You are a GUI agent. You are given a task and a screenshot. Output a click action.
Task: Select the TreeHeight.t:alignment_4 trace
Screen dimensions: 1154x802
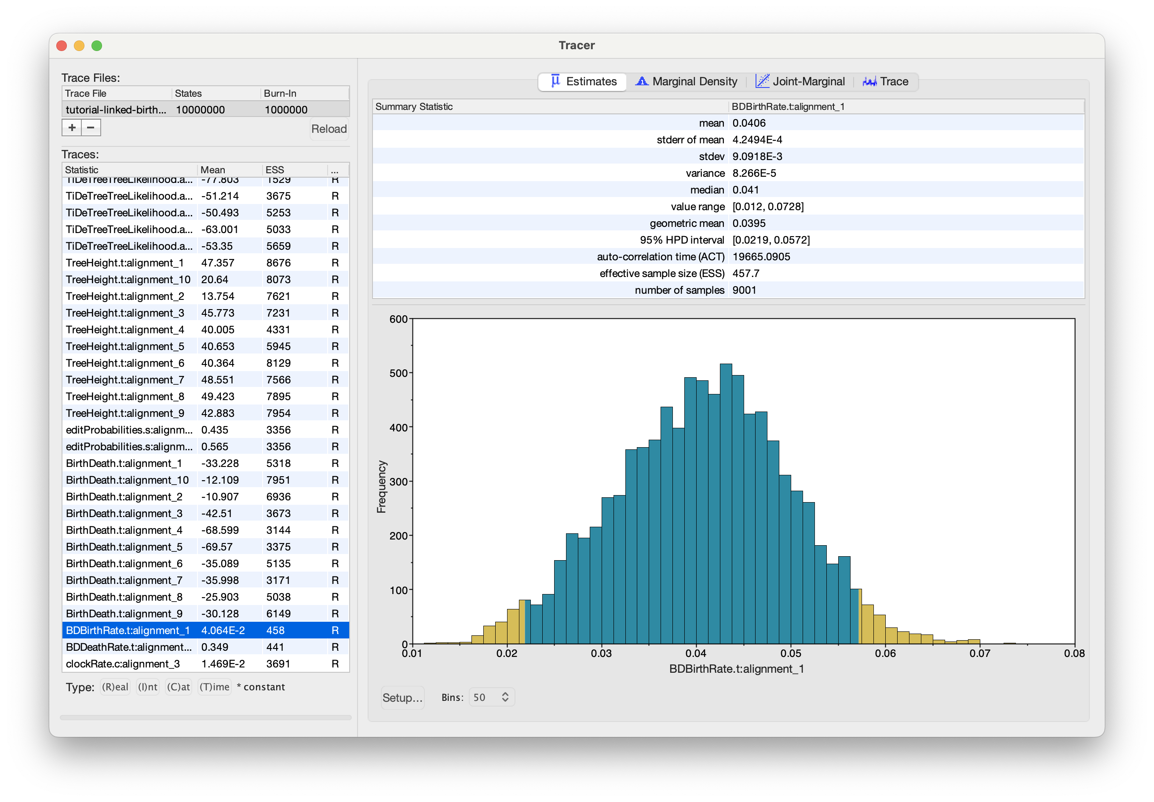[205, 330]
